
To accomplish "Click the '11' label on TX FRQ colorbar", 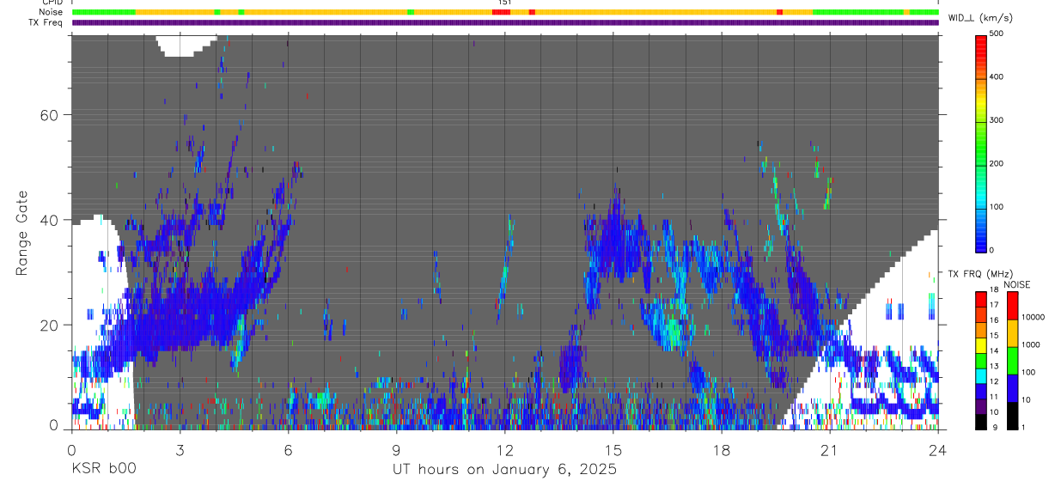I will (994, 398).
